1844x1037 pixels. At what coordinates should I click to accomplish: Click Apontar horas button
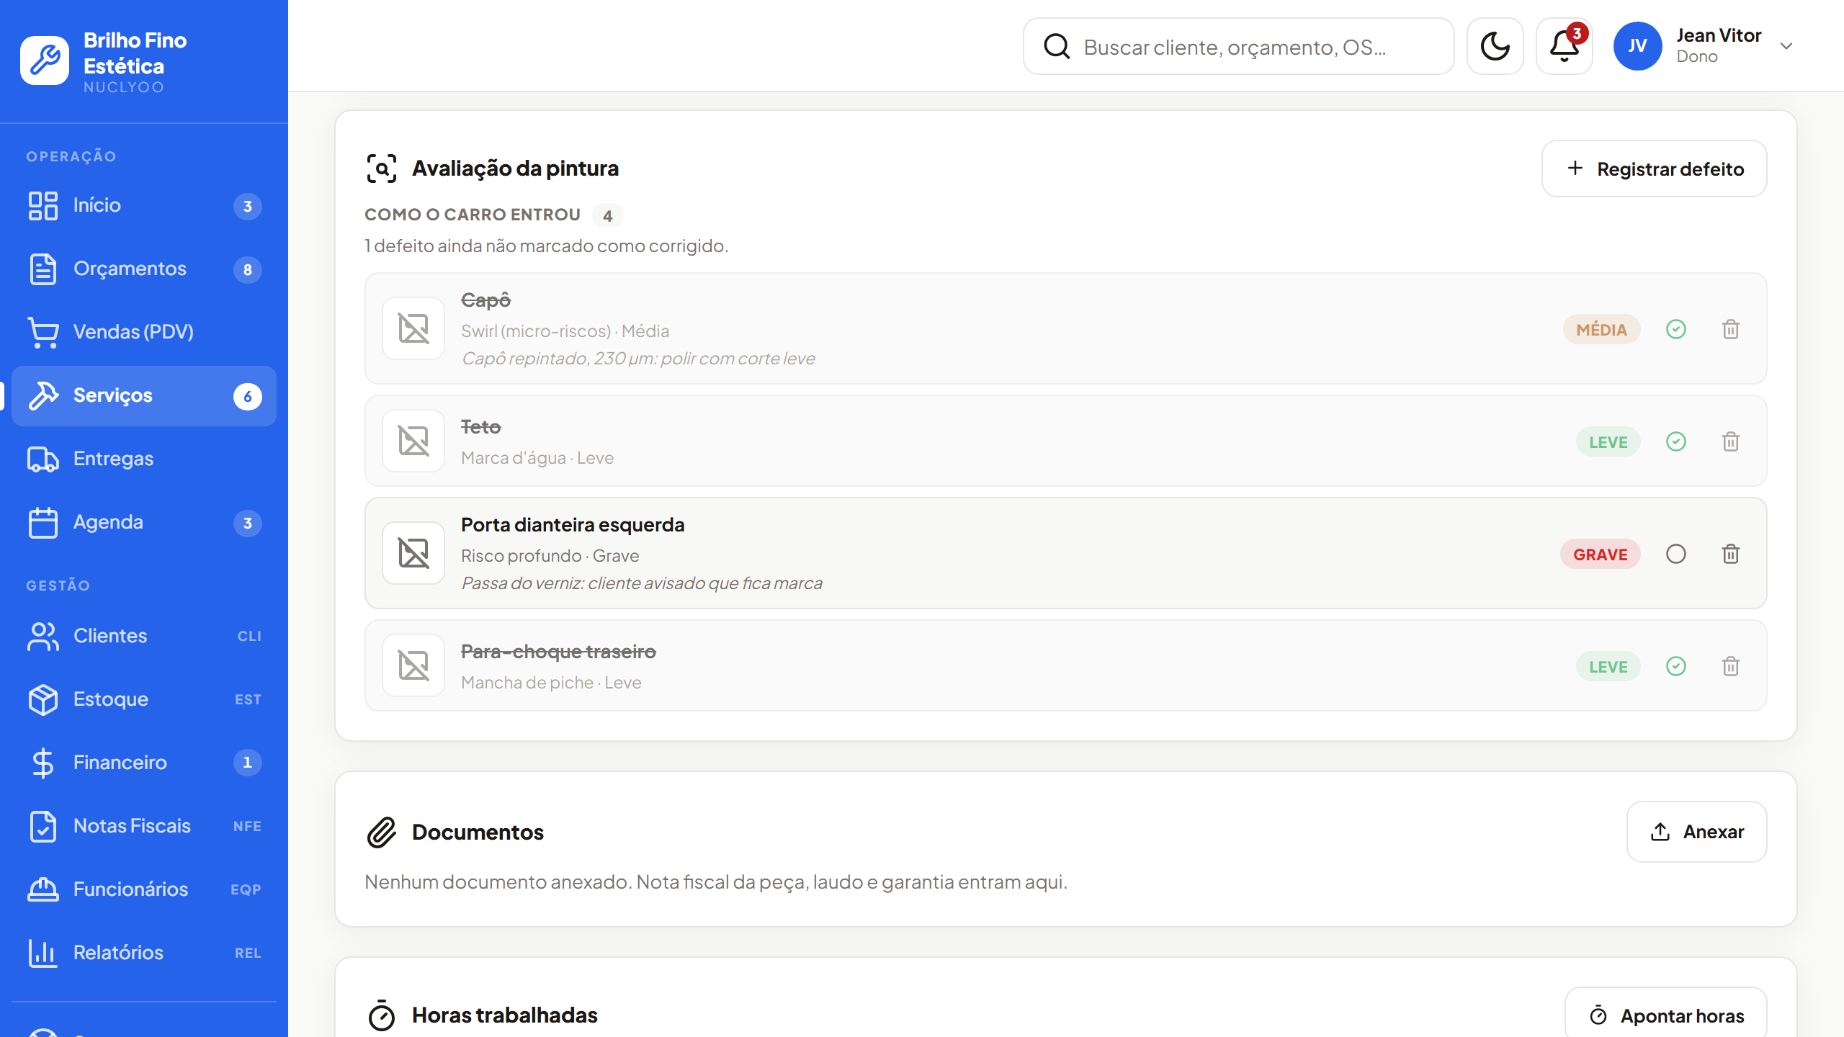coord(1665,1015)
